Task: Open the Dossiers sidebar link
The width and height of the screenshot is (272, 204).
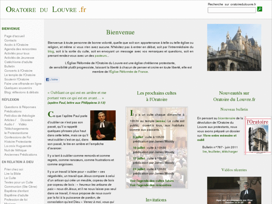Action: tap(27, 120)
